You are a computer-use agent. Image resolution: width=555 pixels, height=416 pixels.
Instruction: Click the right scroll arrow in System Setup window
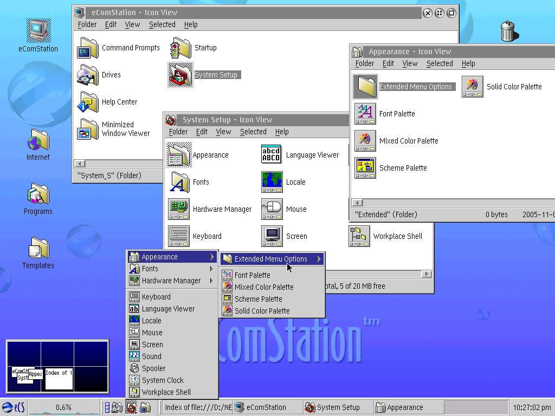point(427,274)
